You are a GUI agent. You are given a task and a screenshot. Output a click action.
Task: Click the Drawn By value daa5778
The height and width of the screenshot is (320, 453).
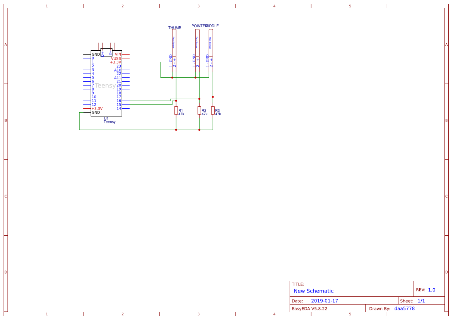click(x=404, y=308)
